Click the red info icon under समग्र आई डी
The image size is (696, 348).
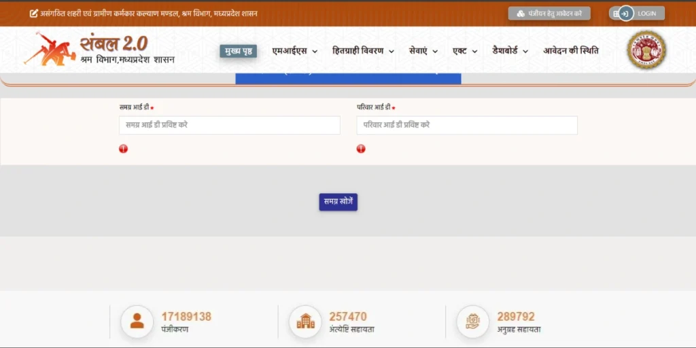pyautogui.click(x=123, y=149)
